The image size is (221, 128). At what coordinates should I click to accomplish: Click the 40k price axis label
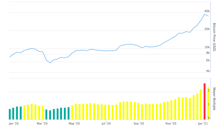pyautogui.click(x=207, y=11)
